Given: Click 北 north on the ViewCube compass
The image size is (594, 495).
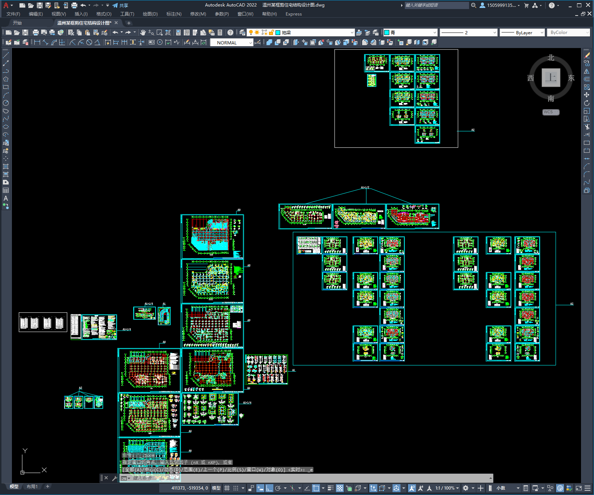Looking at the screenshot, I should (551, 58).
